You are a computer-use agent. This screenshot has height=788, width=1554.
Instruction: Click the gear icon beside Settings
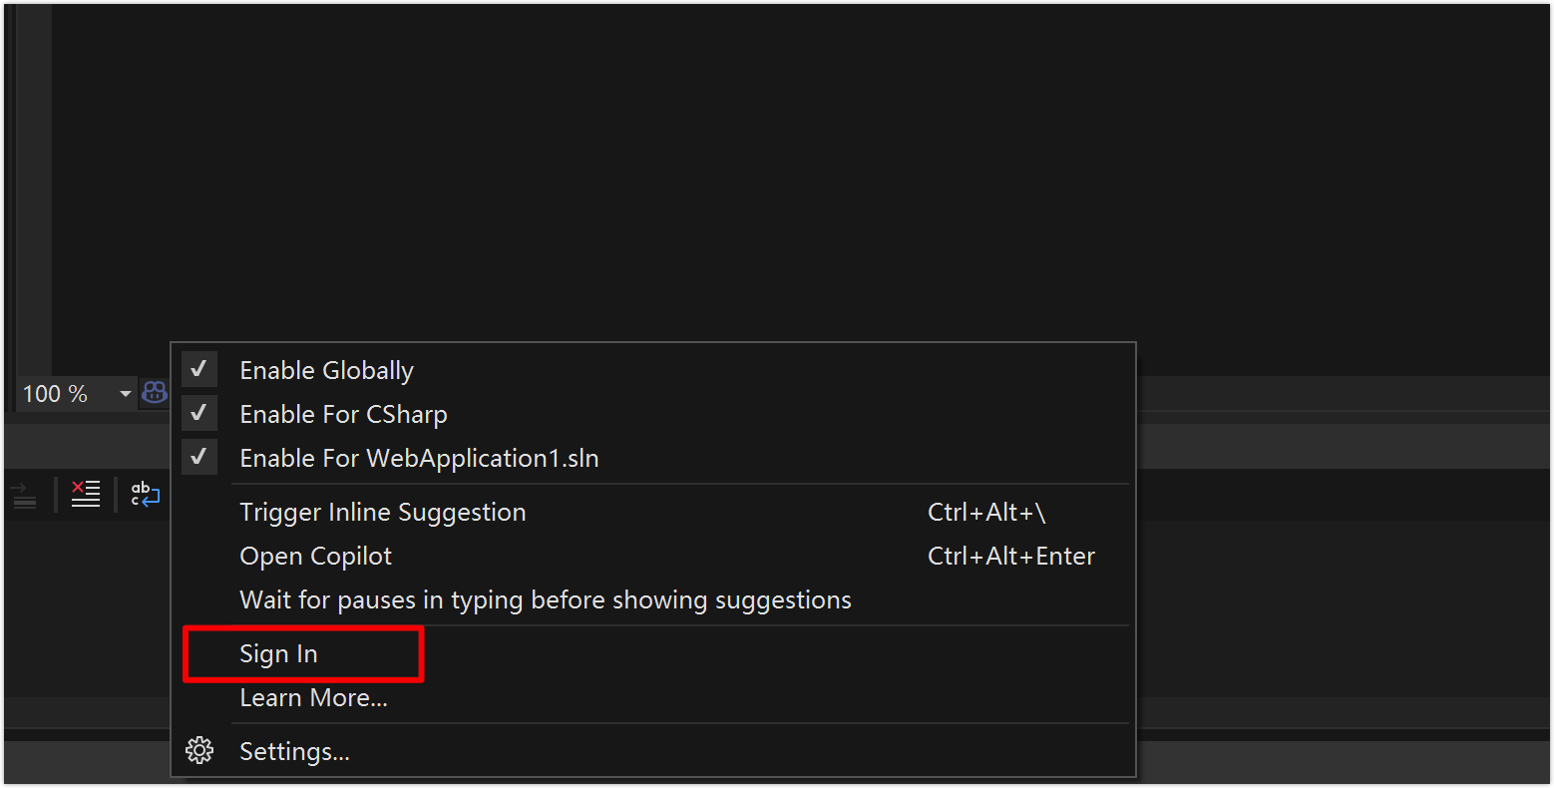click(199, 750)
